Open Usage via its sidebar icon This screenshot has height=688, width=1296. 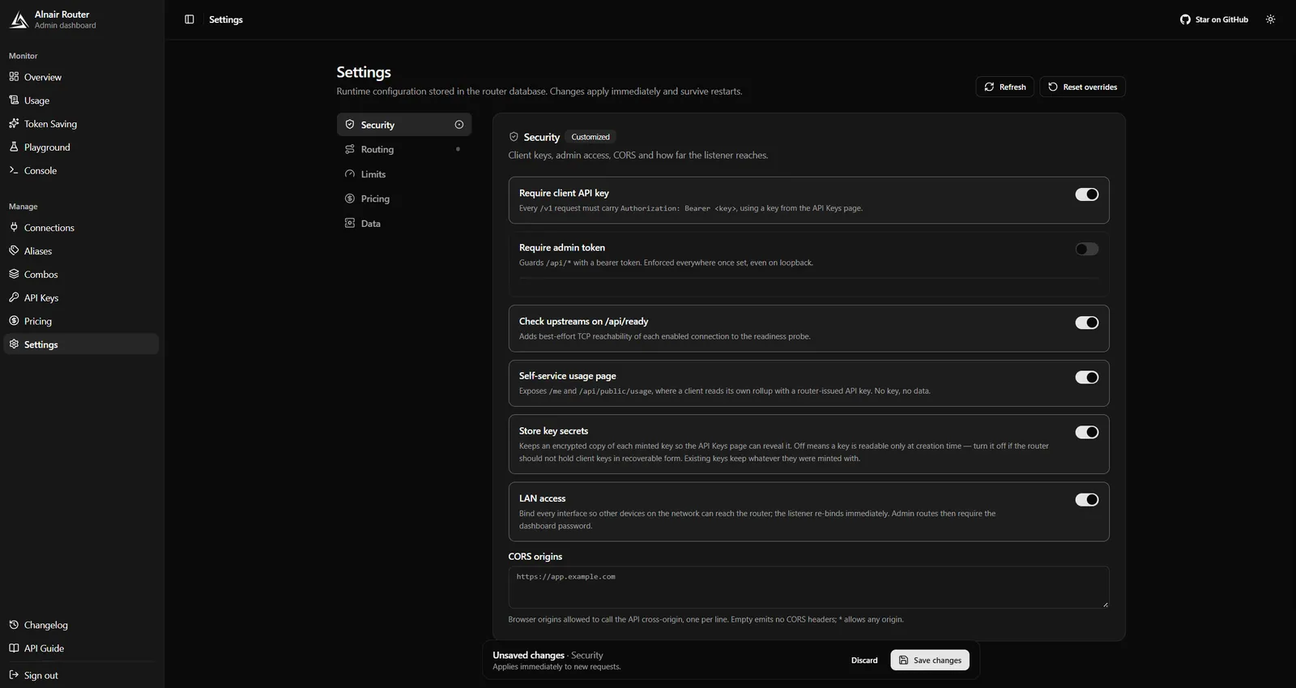pyautogui.click(x=14, y=100)
